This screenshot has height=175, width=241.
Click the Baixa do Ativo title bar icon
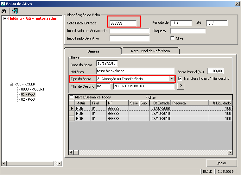[x=3, y=3]
